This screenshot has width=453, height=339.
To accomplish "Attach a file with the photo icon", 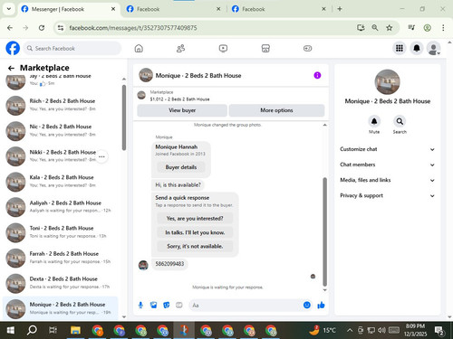I will click(x=153, y=306).
